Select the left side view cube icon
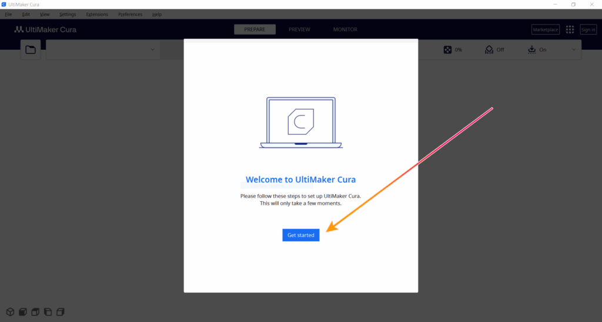Image resolution: width=602 pixels, height=322 pixels. point(48,311)
